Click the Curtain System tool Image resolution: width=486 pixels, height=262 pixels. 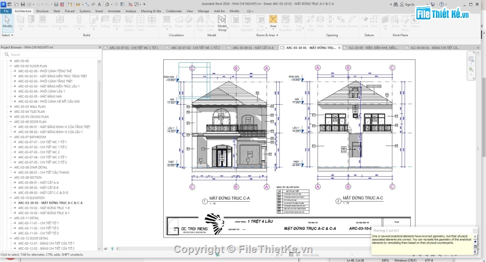[x=128, y=23]
